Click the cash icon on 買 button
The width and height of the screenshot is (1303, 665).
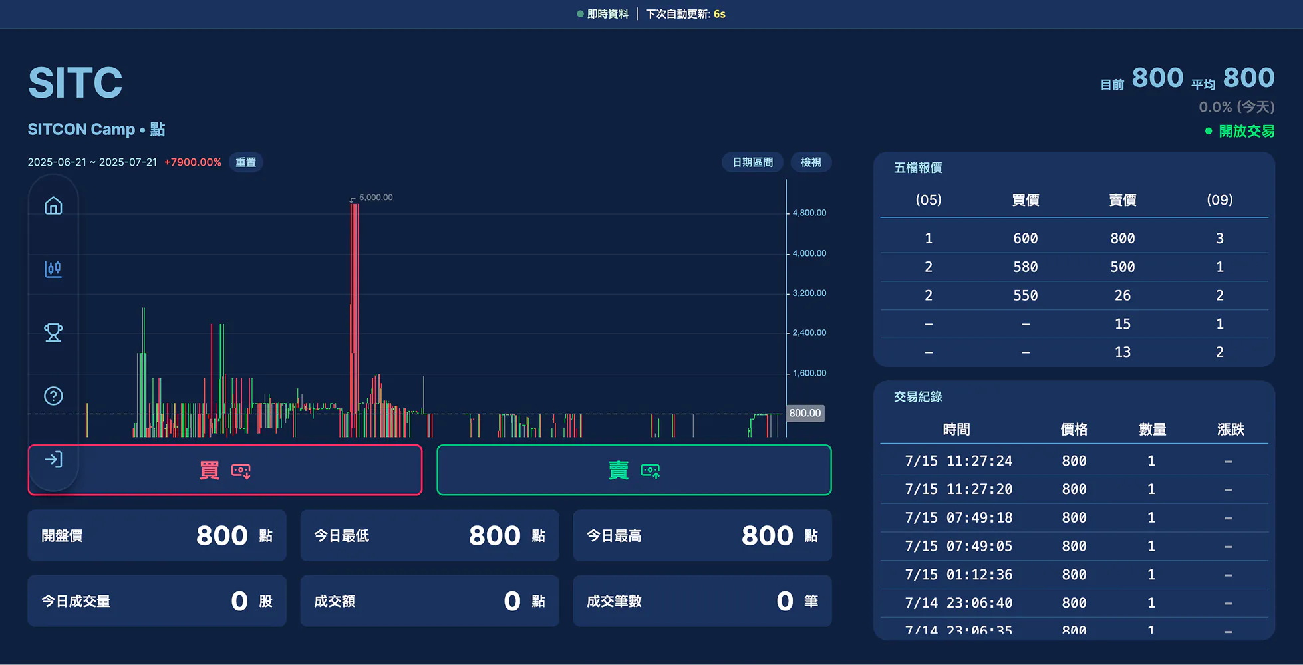coord(241,471)
